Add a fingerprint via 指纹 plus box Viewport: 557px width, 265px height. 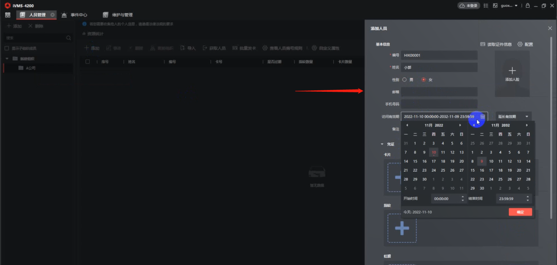(x=402, y=227)
